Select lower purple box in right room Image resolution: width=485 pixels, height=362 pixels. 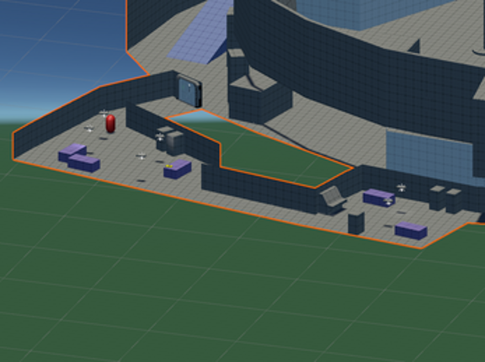click(411, 231)
